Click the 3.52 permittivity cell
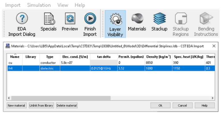 pyautogui.click(x=131, y=69)
